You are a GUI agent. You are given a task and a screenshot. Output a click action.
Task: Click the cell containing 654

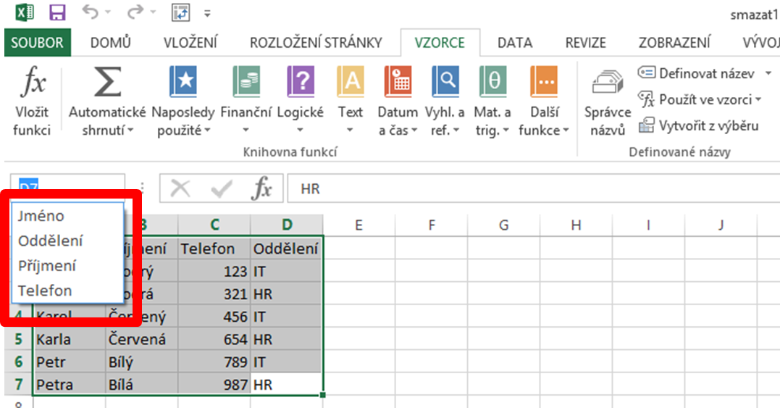(x=214, y=339)
